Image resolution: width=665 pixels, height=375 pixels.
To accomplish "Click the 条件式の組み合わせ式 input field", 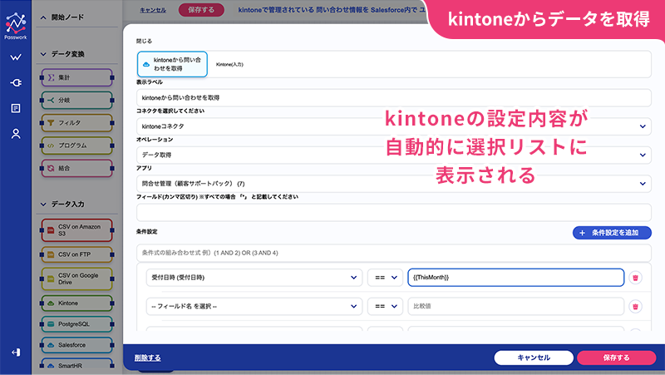I will 393,253.
